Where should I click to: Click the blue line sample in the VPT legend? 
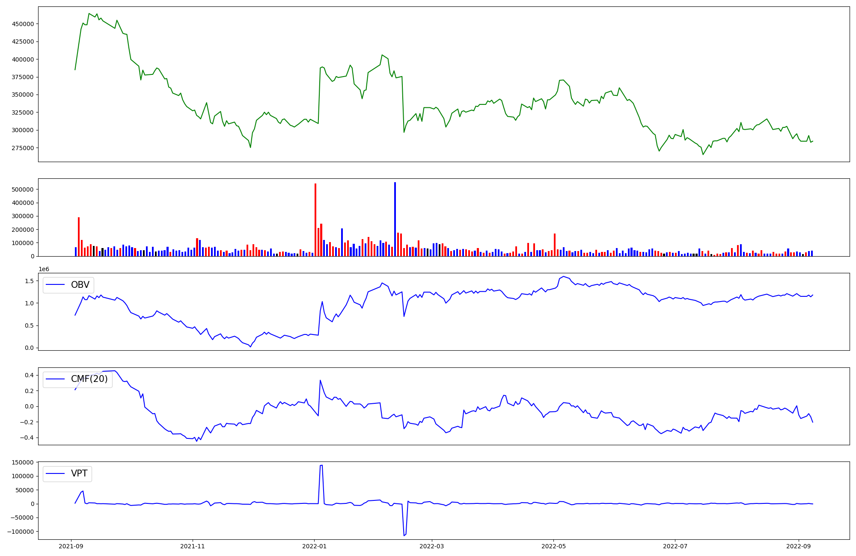(x=55, y=473)
